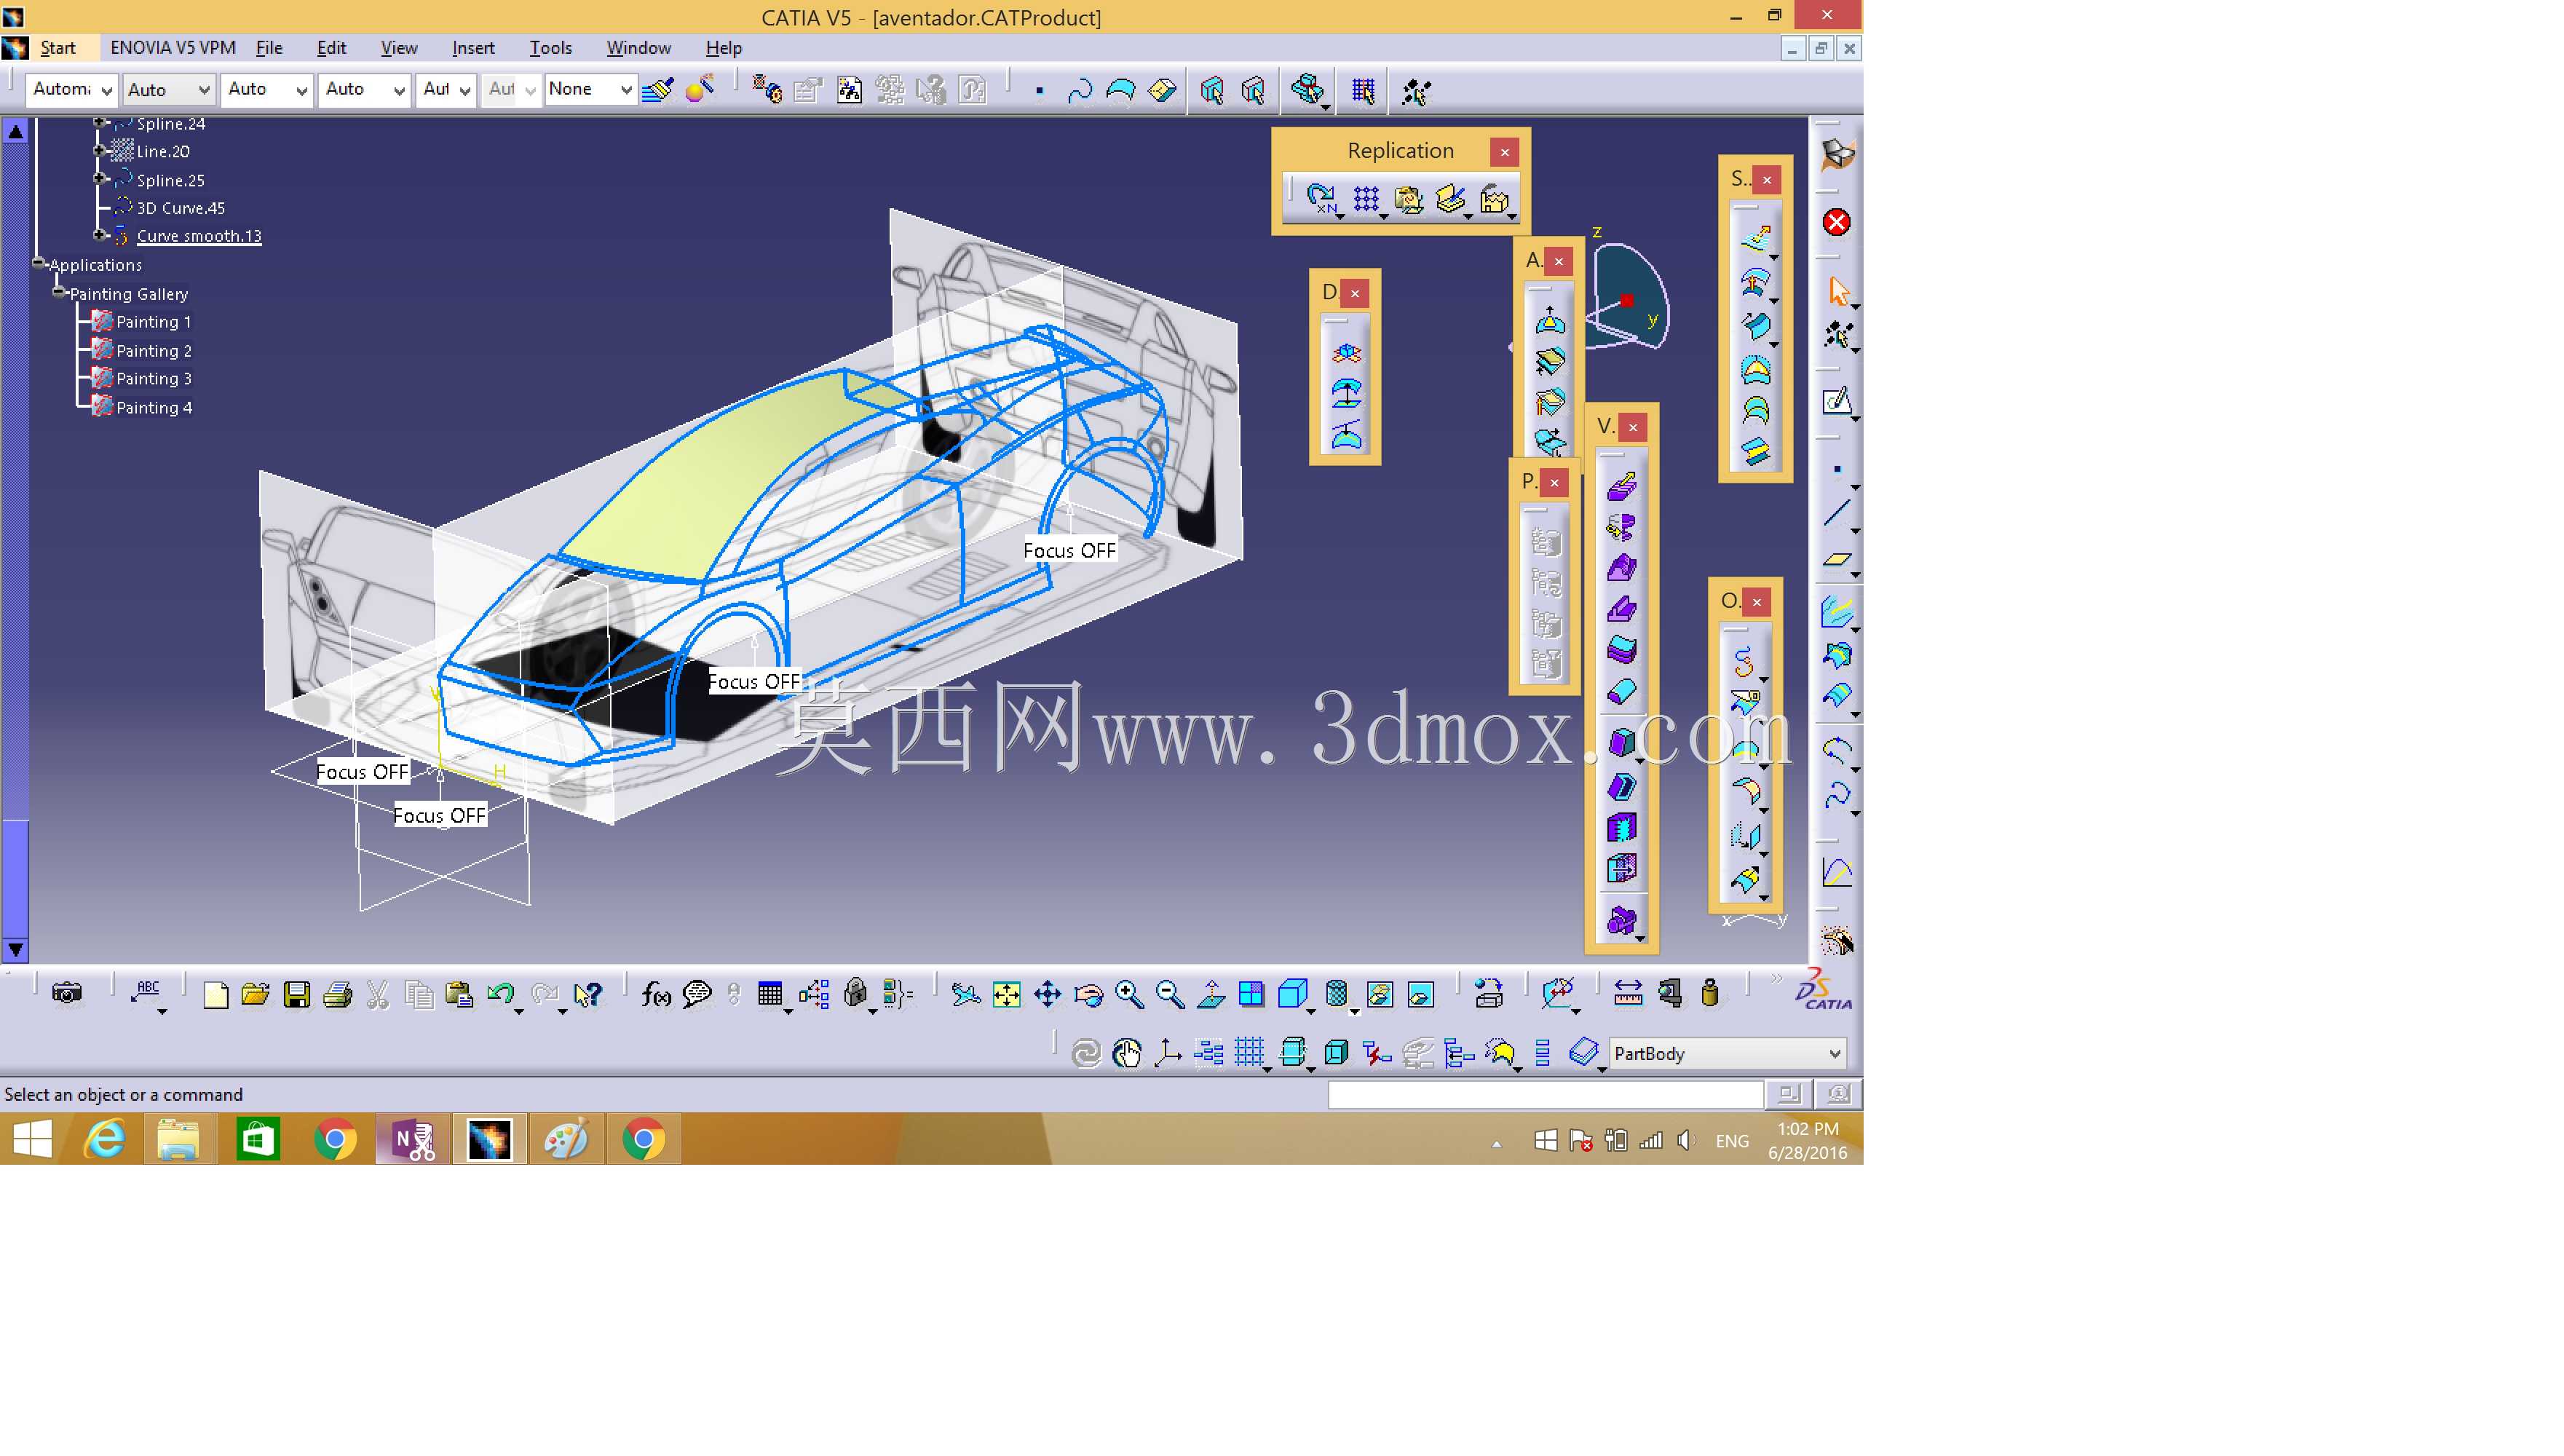Image resolution: width=2564 pixels, height=1456 pixels.
Task: Open the Design Table icon
Action: coord(770,994)
